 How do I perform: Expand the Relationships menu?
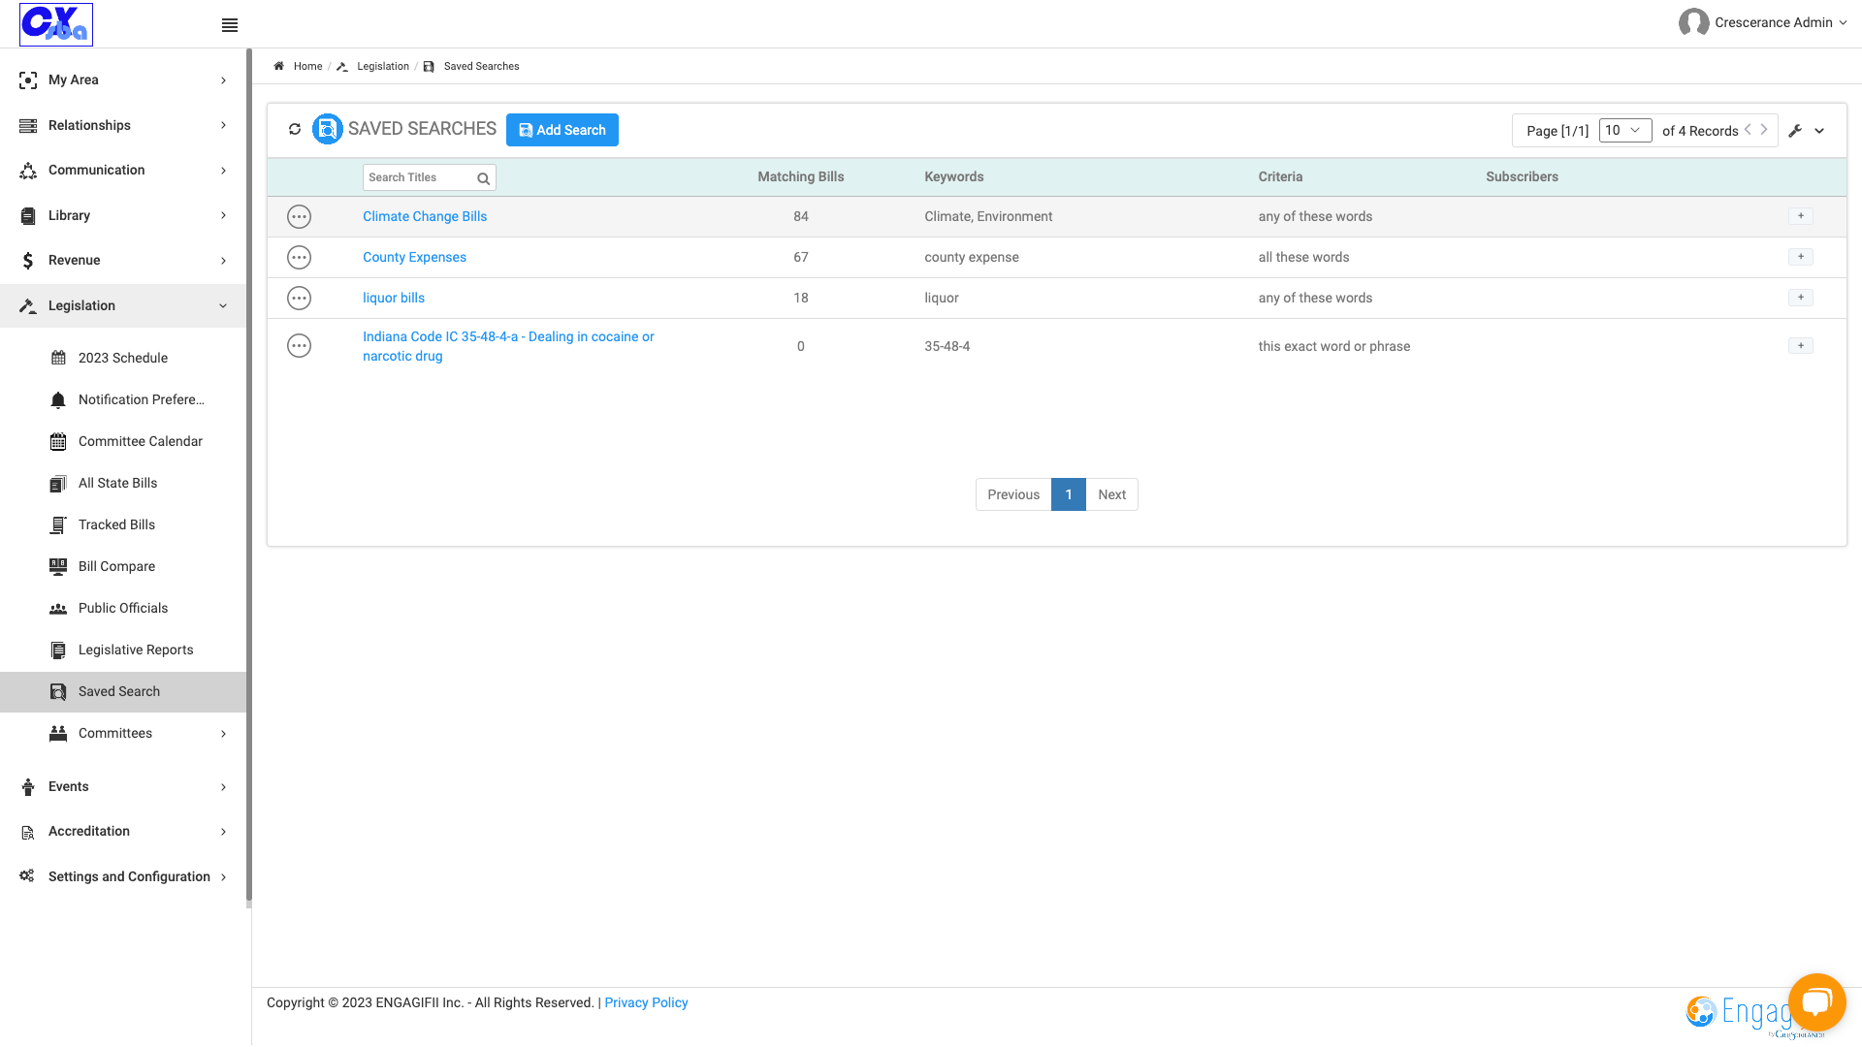123,125
